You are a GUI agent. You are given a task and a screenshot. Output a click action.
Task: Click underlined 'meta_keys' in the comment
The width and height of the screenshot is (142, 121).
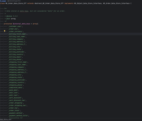tap(24, 11)
